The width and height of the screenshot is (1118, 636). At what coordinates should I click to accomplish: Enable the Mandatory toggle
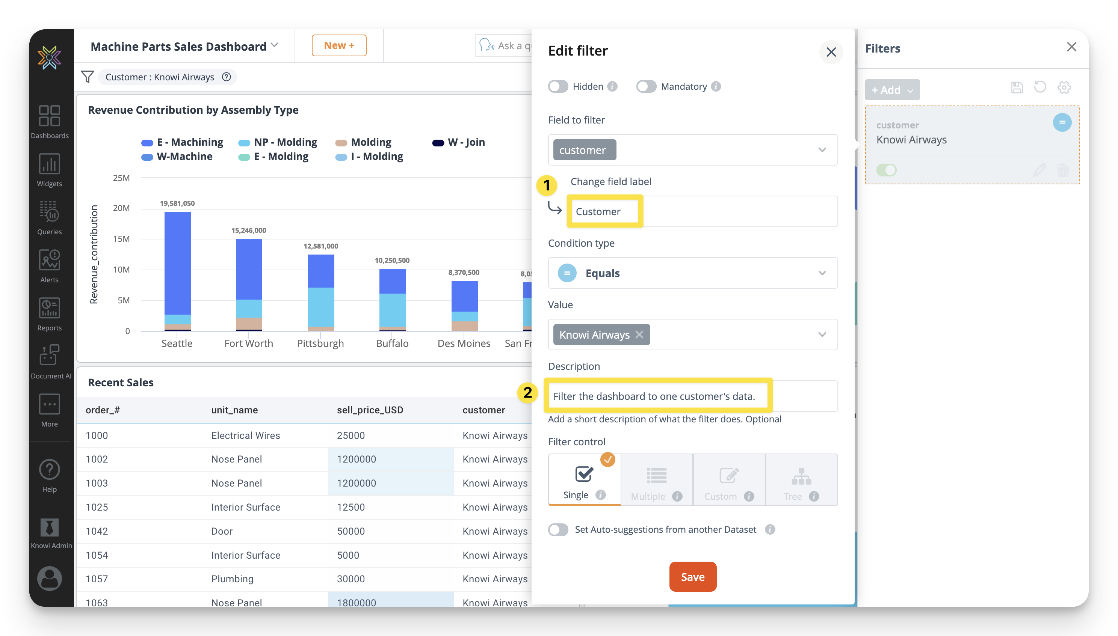(646, 86)
